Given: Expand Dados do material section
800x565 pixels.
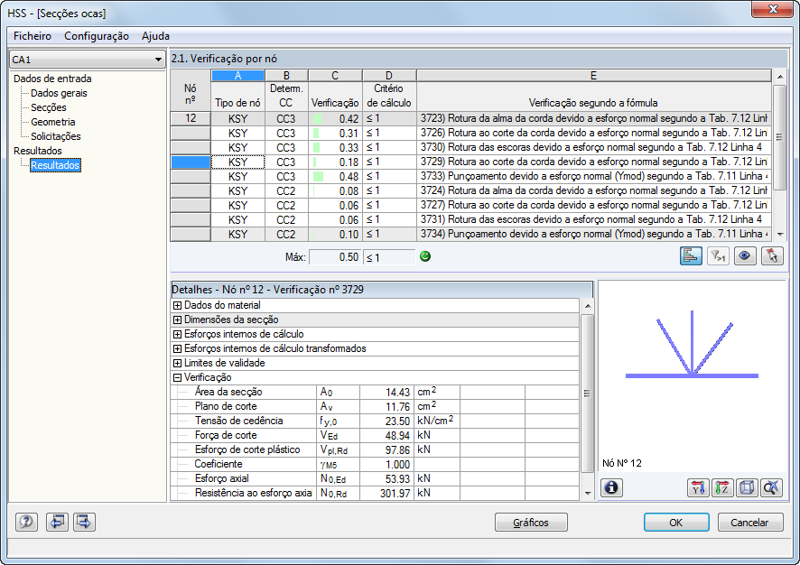Looking at the screenshot, I should tap(177, 305).
